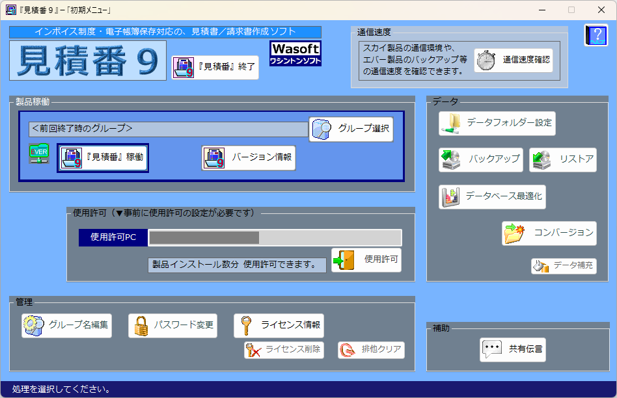Click the 製品稼働 group heading
Viewport: 617px width, 398px height.
(33, 102)
